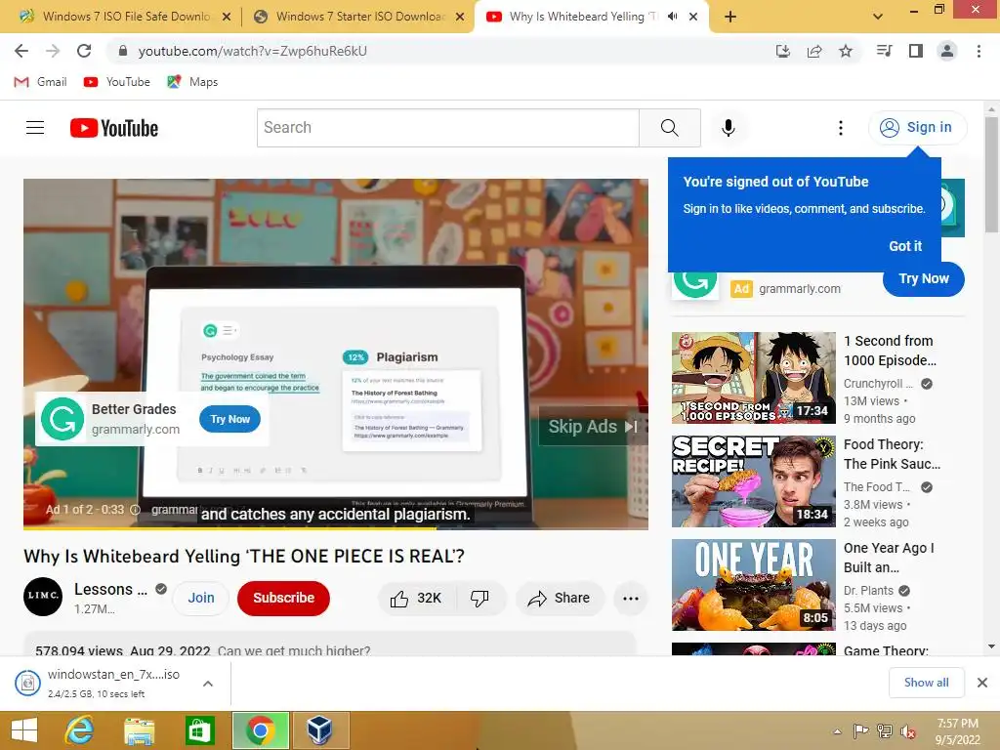Open tab search dropdown chevron

[x=878, y=17]
